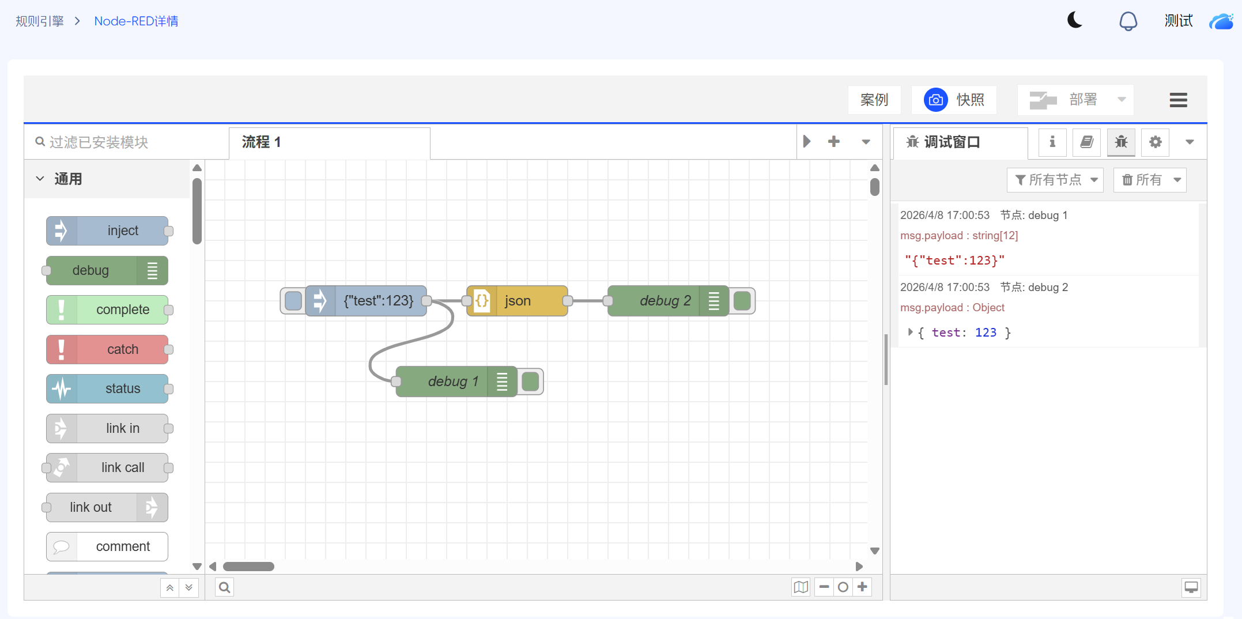The width and height of the screenshot is (1242, 619).
Task: Open the cloud logo user avatar
Action: [1221, 21]
